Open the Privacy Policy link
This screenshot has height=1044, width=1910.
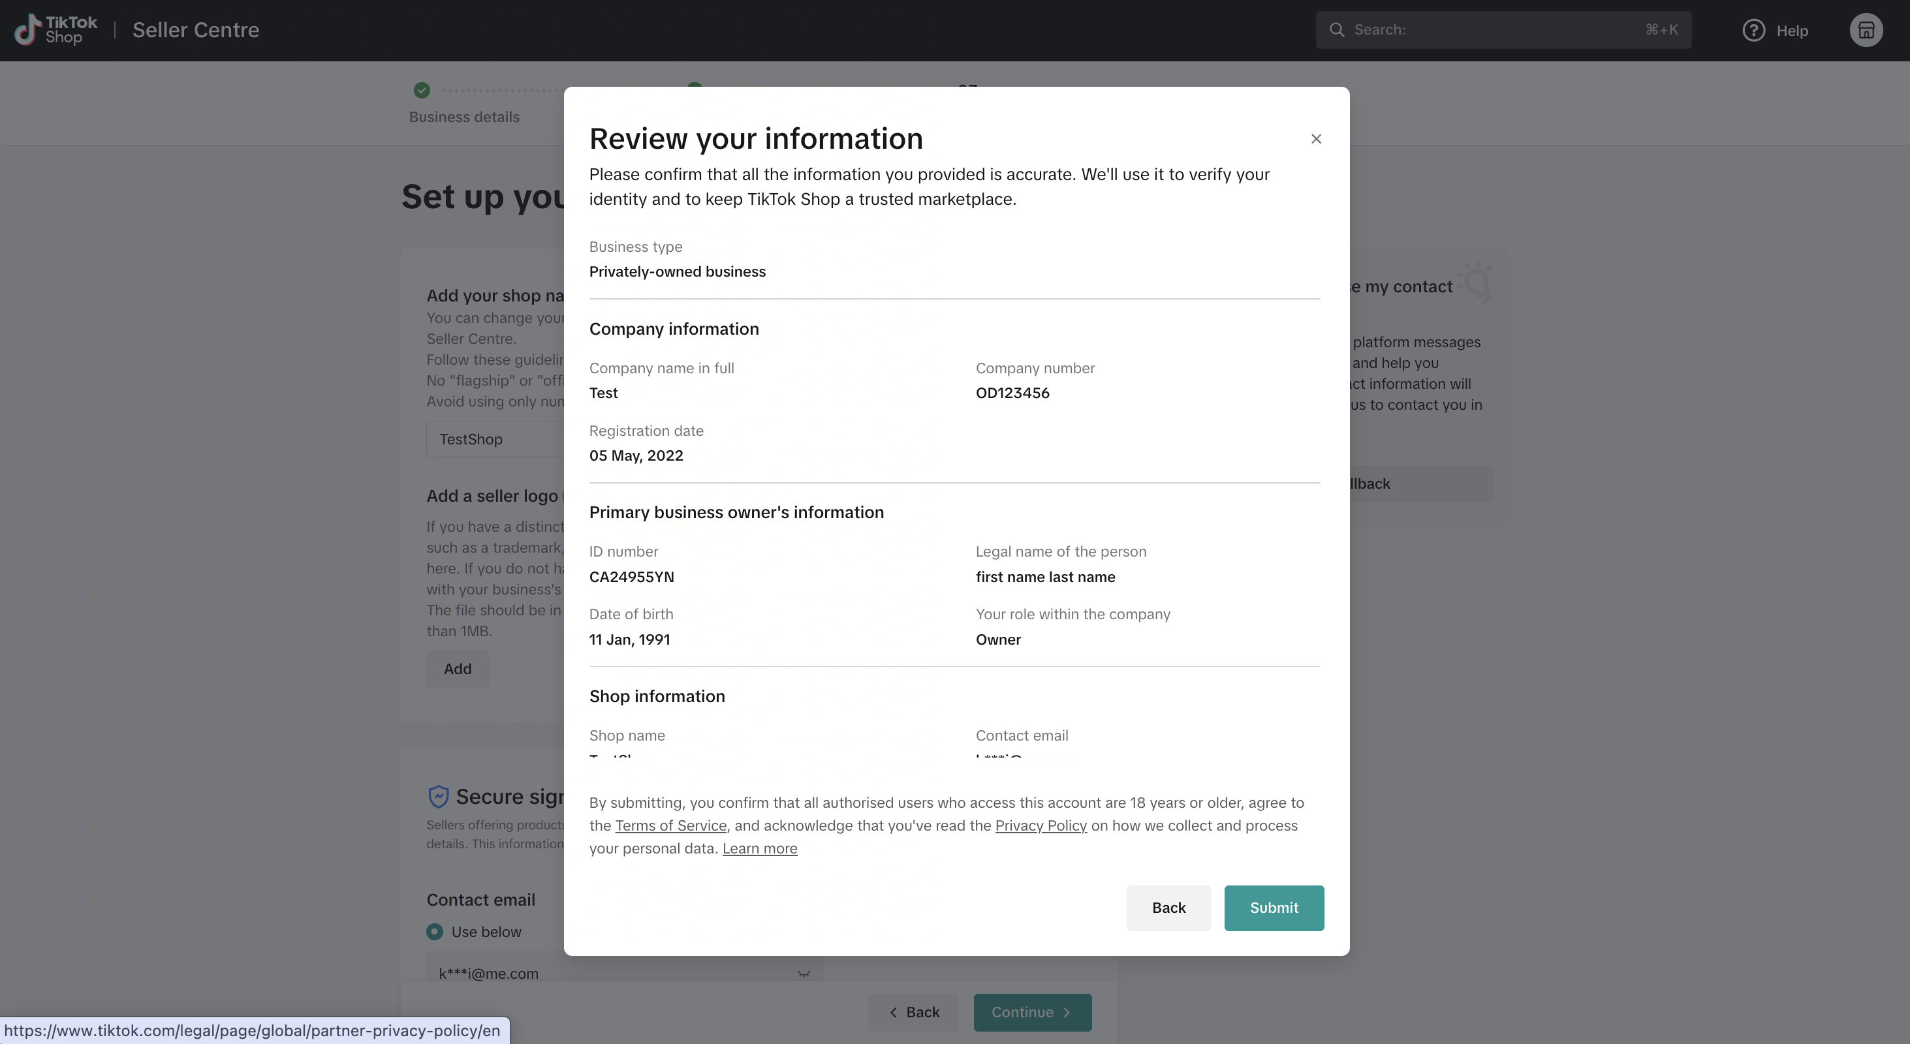point(1041,825)
